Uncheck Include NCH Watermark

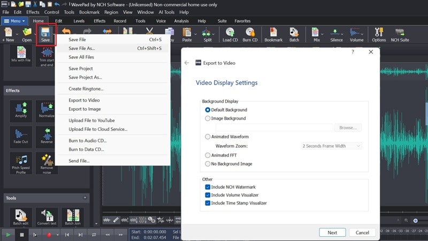pyautogui.click(x=208, y=187)
